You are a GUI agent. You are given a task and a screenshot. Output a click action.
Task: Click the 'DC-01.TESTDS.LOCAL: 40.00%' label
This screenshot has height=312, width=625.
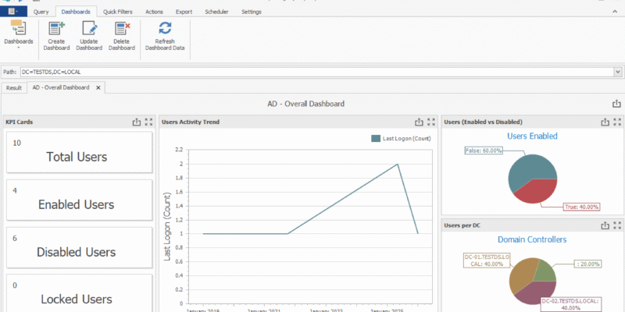tap(487, 260)
